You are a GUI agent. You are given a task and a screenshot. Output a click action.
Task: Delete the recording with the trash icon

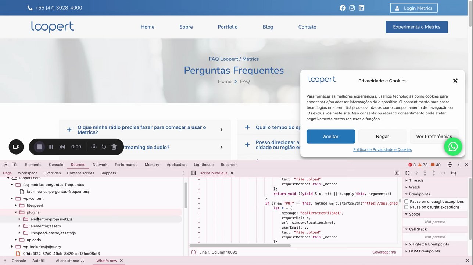[x=114, y=147]
